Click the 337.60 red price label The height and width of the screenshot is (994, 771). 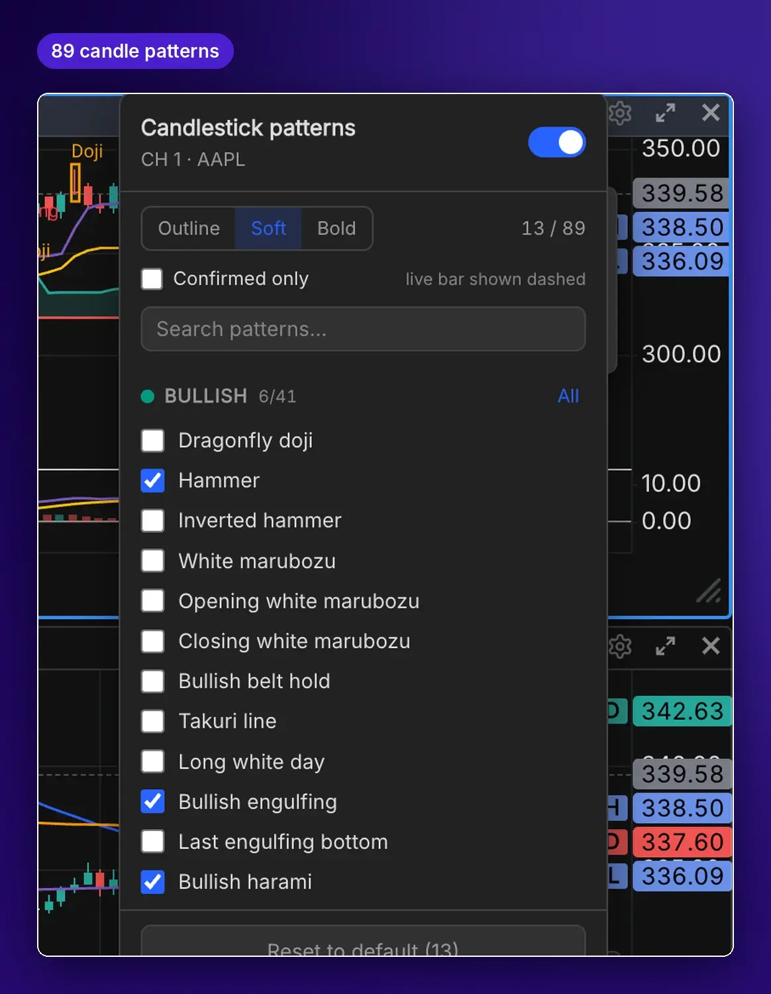tap(682, 842)
